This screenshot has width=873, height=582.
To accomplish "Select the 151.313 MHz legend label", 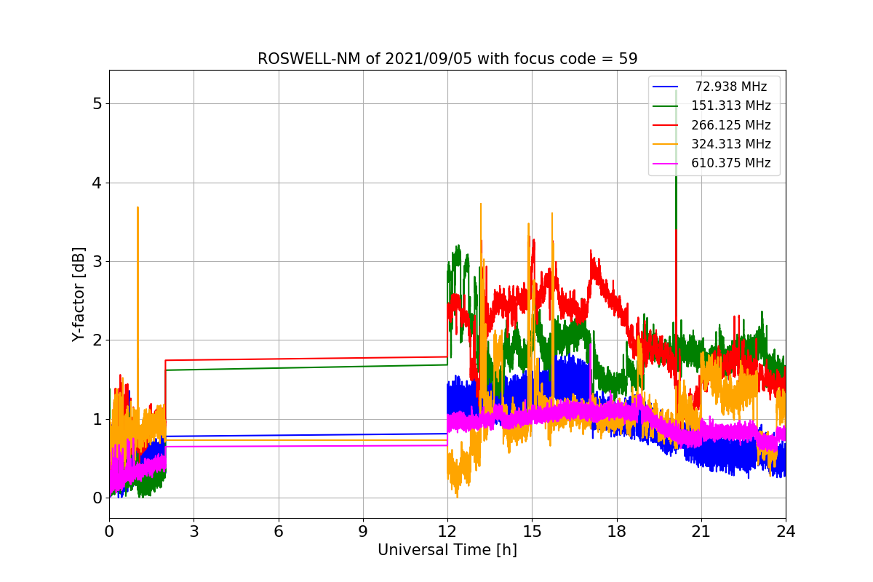I will (731, 106).
